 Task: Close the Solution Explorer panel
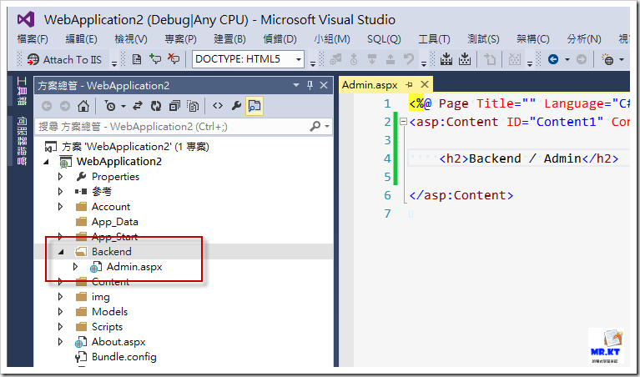(324, 85)
